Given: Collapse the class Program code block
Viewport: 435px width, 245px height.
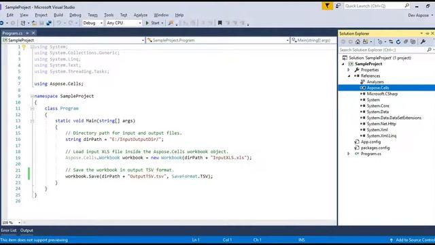Looking at the screenshot, I should tap(32, 109).
